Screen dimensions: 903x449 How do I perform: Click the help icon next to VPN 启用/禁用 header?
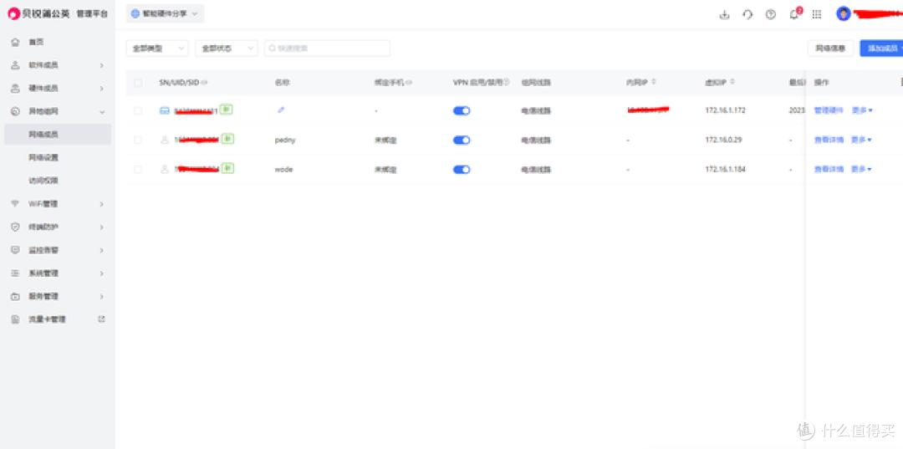[x=508, y=82]
